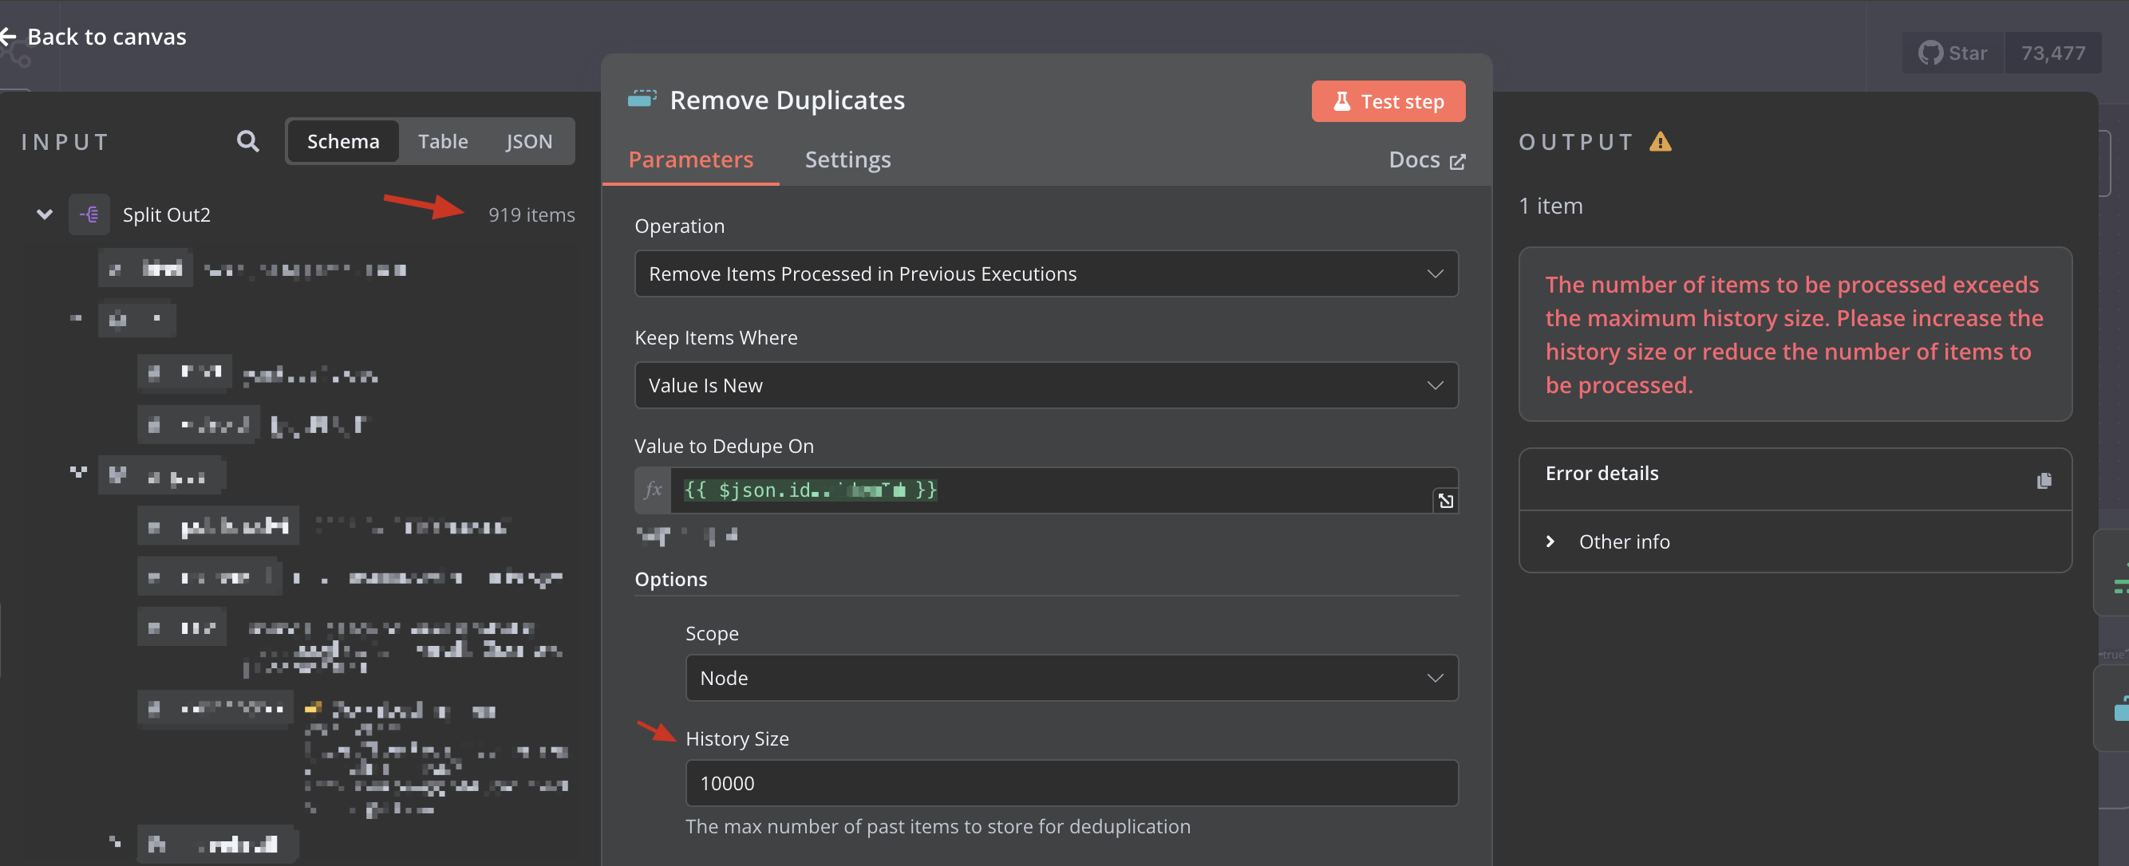Screen dimensions: 2129x866
Task: Click the Options section heading
Action: (x=670, y=579)
